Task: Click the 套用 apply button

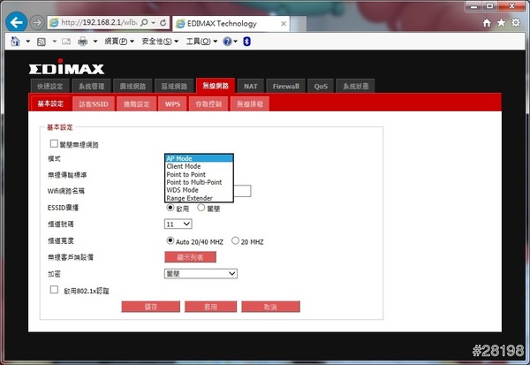Action: point(210,307)
